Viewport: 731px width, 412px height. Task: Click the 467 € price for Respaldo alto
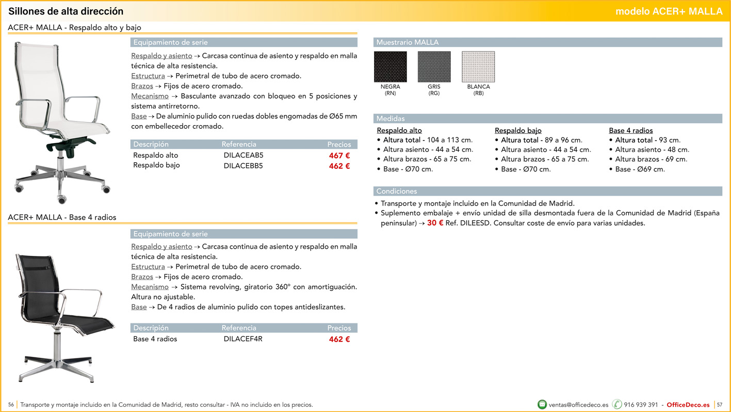pyautogui.click(x=339, y=156)
